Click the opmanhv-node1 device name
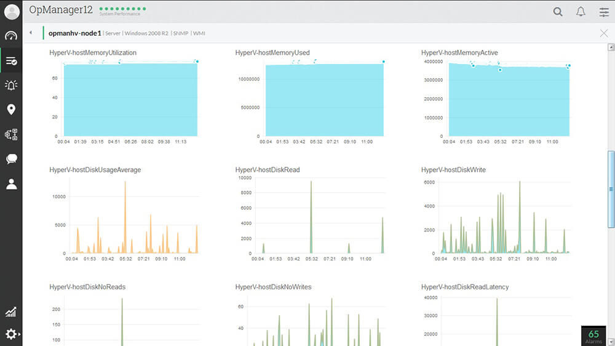 [x=74, y=33]
